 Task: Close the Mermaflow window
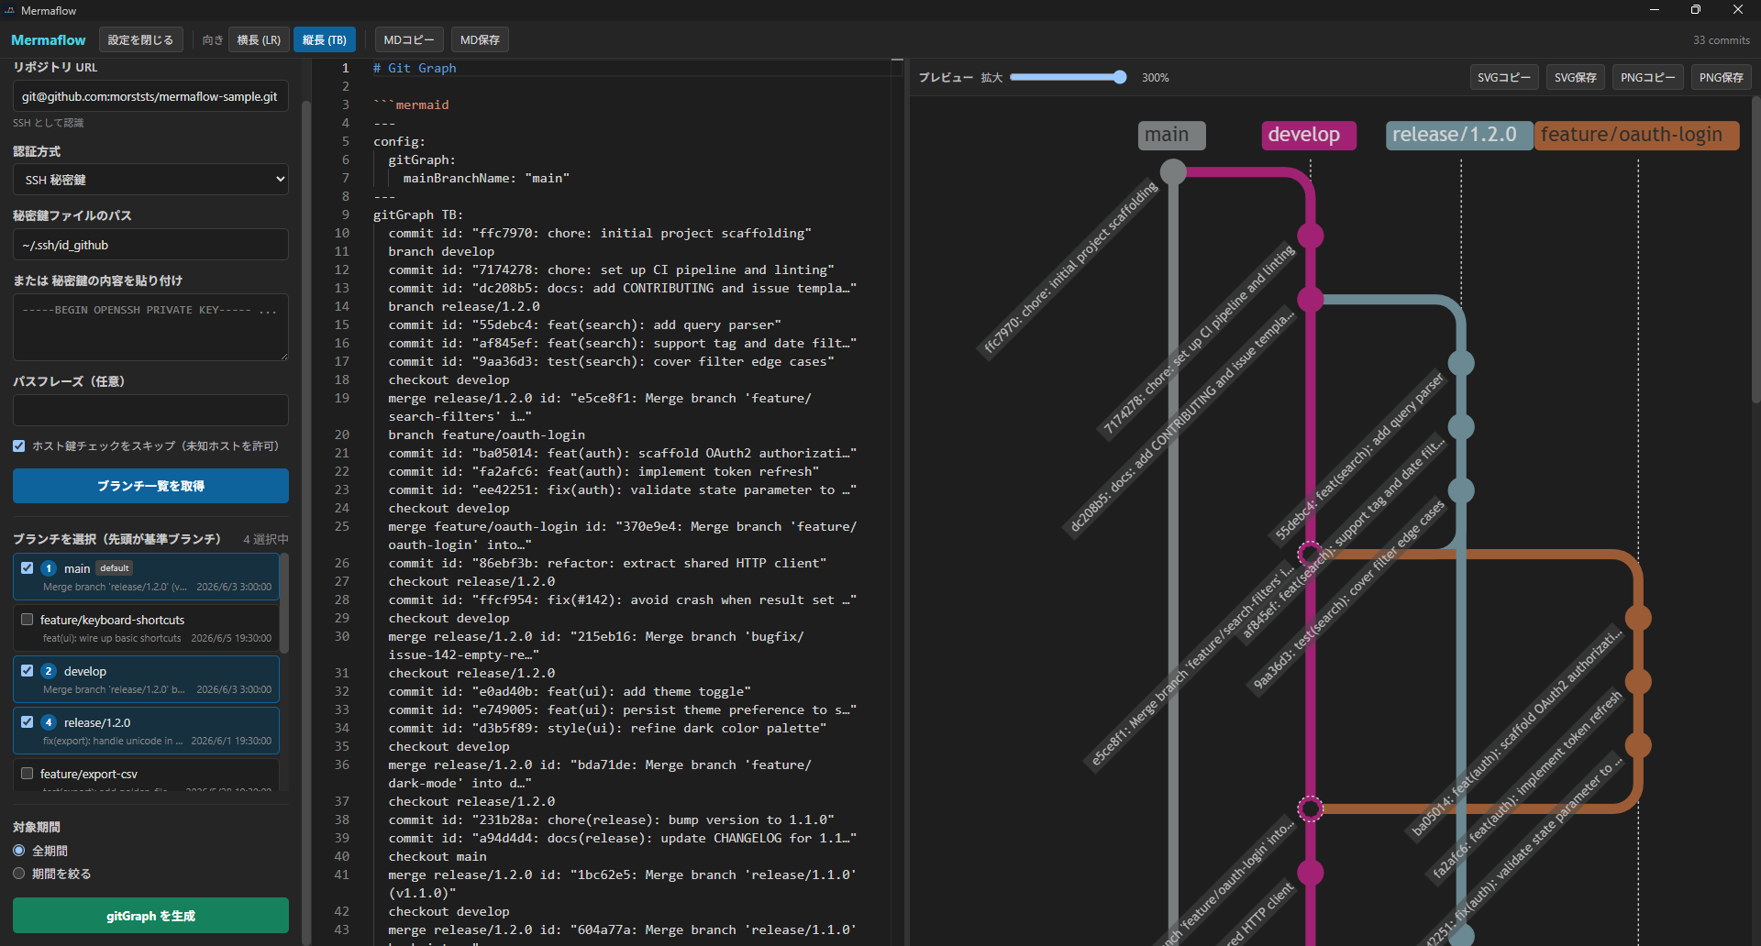(x=1738, y=10)
